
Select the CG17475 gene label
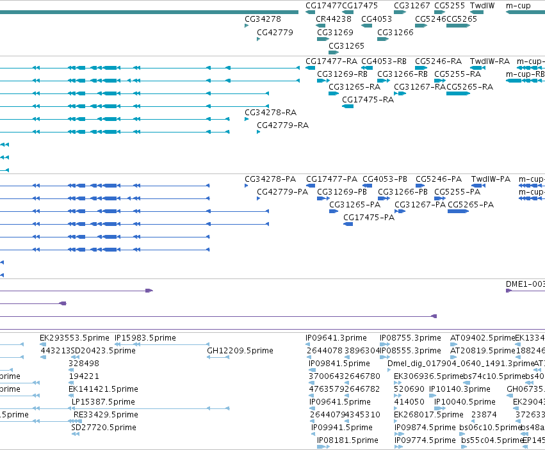[360, 6]
